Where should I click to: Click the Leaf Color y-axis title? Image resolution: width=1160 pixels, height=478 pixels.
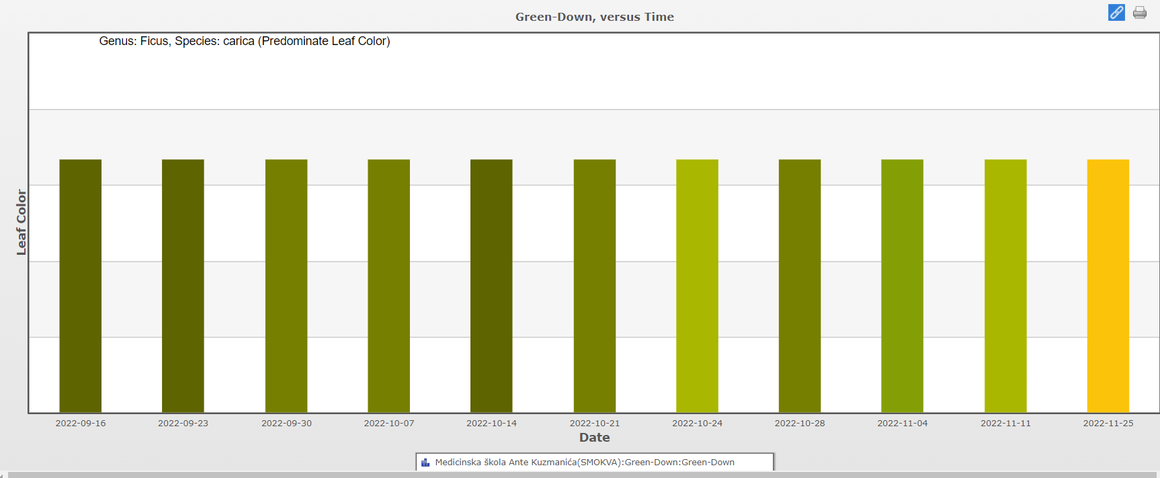[x=22, y=222]
